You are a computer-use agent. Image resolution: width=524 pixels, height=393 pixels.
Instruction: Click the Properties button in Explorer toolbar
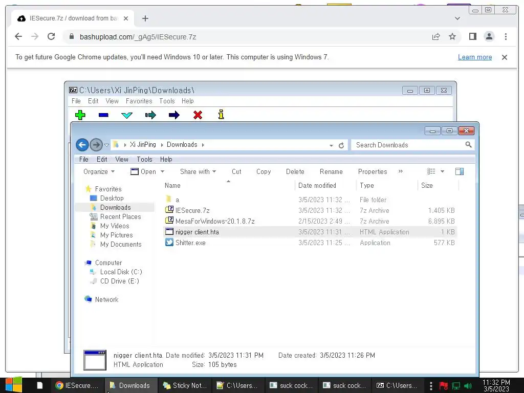(x=373, y=171)
